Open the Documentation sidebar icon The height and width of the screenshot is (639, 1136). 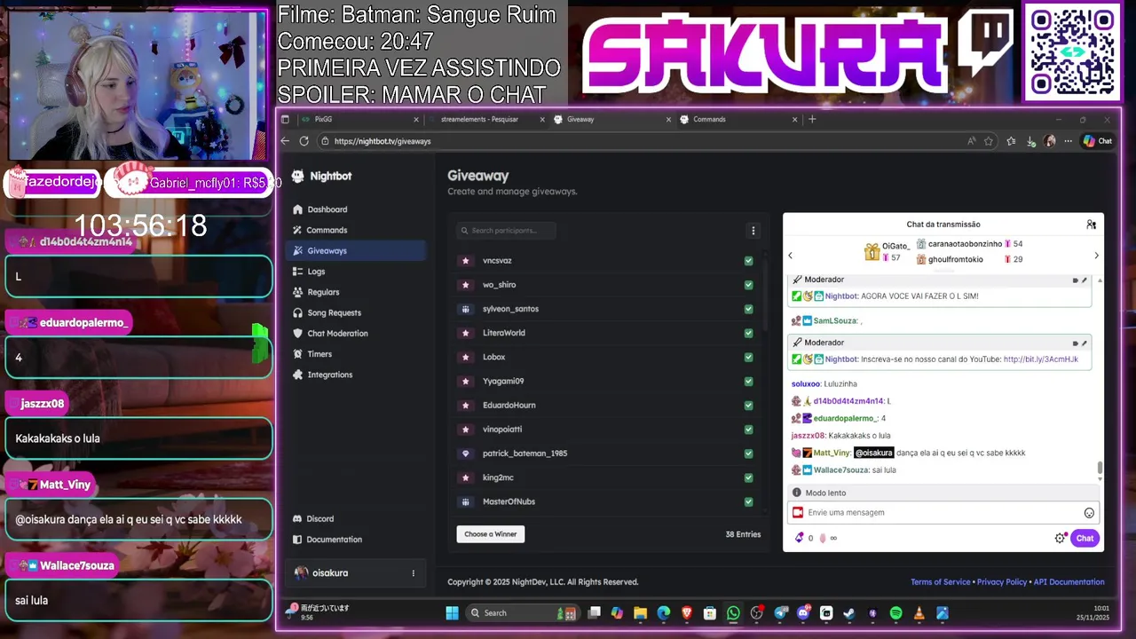tap(298, 540)
